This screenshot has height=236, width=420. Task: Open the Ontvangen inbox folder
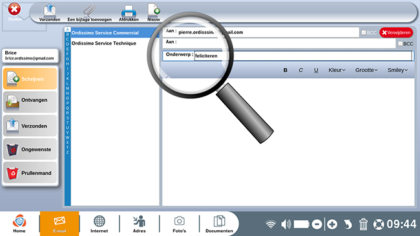tap(30, 102)
